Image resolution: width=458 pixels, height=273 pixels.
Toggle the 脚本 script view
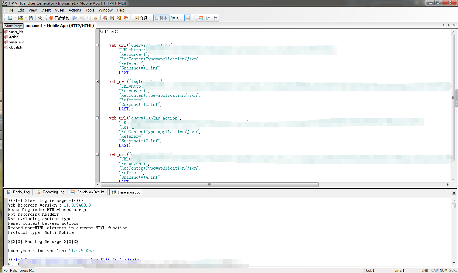pos(161,18)
